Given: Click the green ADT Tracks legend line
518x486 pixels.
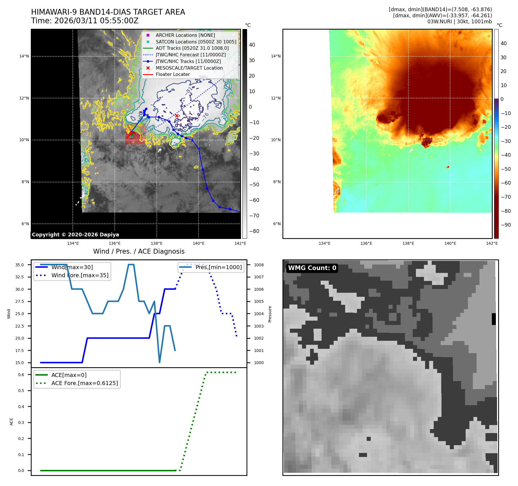Looking at the screenshot, I should [x=148, y=48].
